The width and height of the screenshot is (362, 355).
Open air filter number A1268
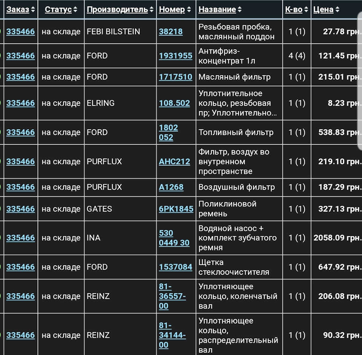[171, 187]
